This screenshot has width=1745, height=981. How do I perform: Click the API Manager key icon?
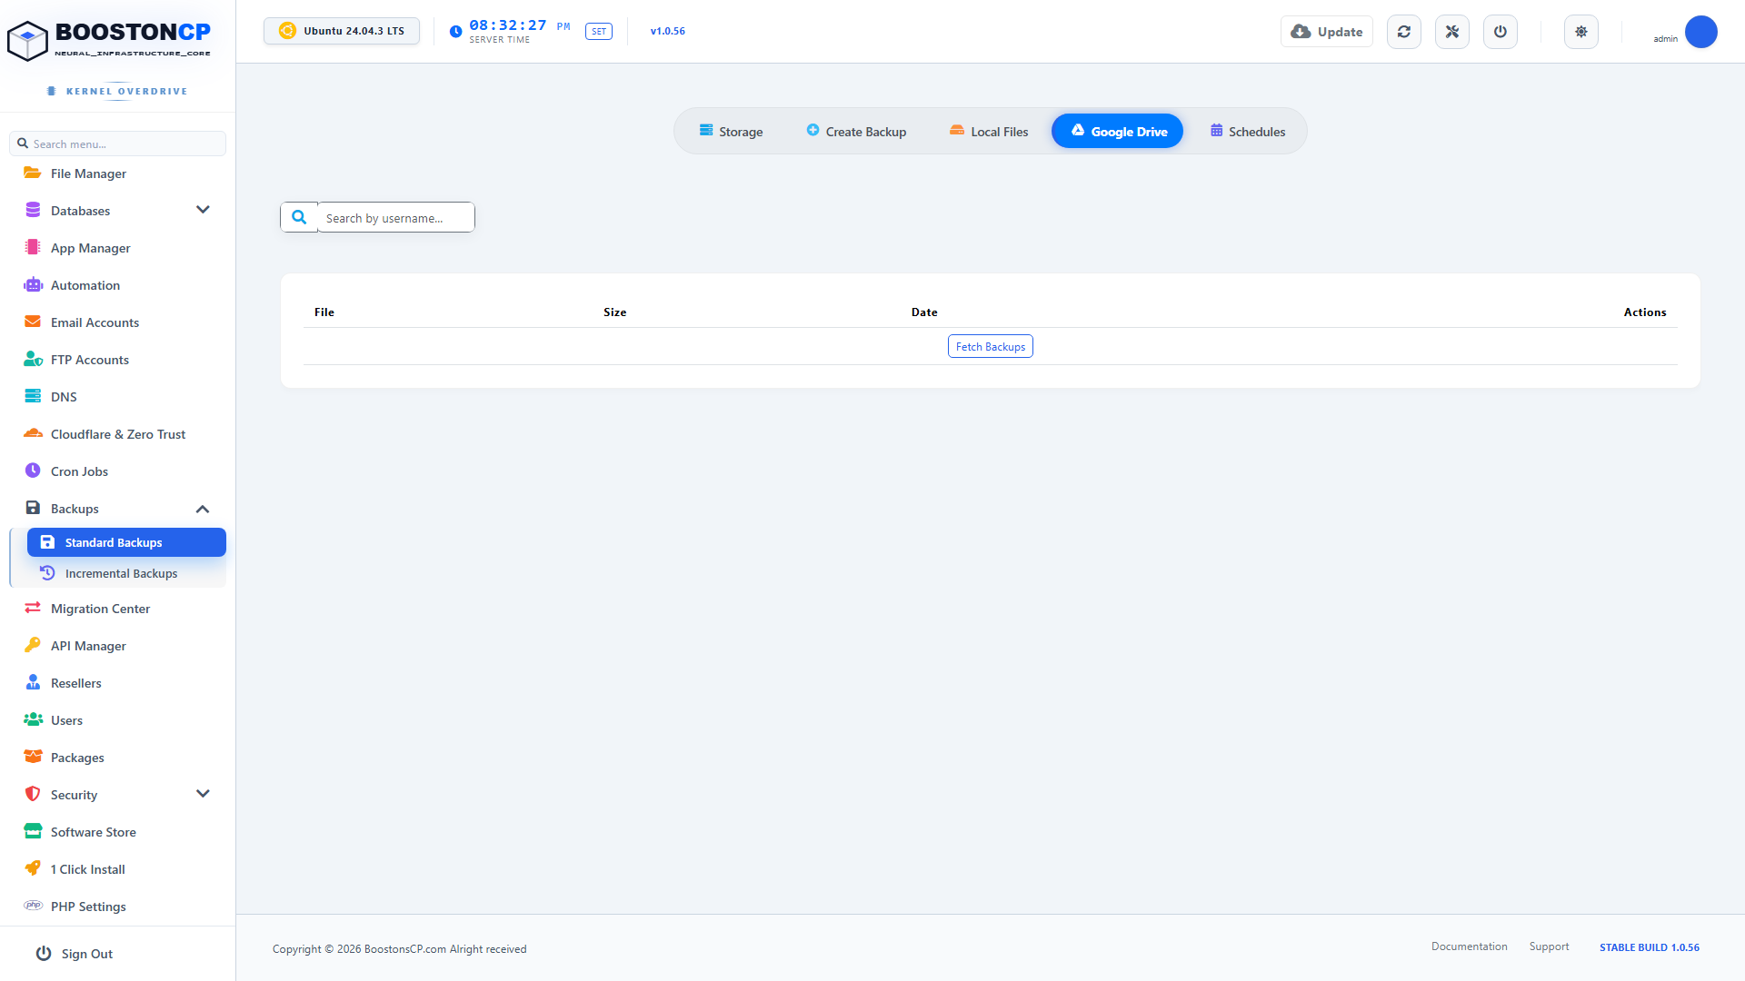point(33,645)
